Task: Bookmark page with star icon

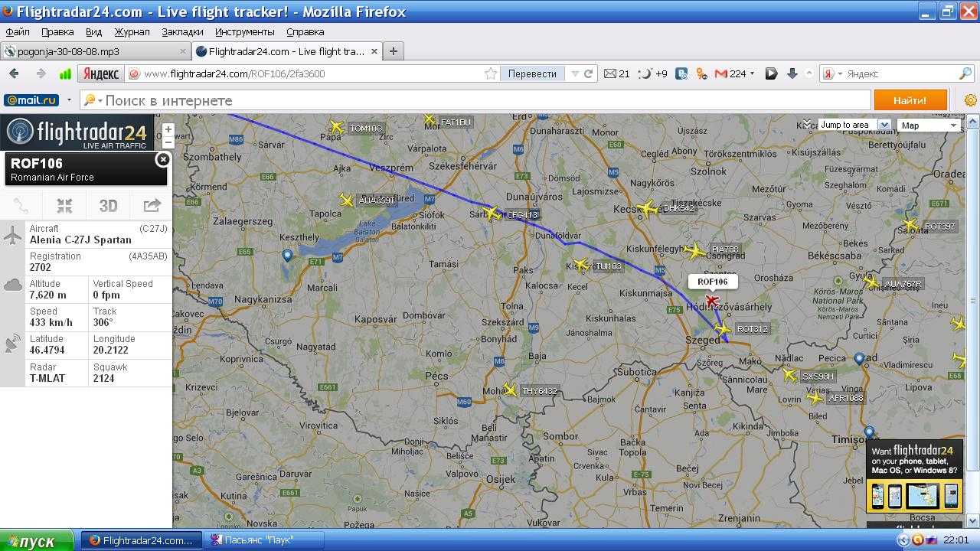Action: tap(491, 73)
